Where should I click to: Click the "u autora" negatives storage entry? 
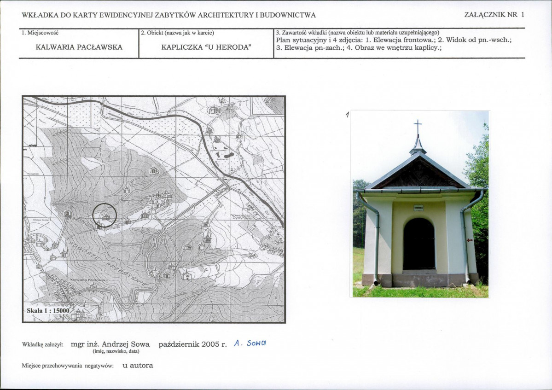138,366
